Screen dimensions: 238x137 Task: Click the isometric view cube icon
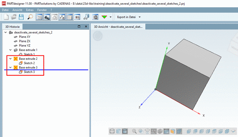coord(227,131)
